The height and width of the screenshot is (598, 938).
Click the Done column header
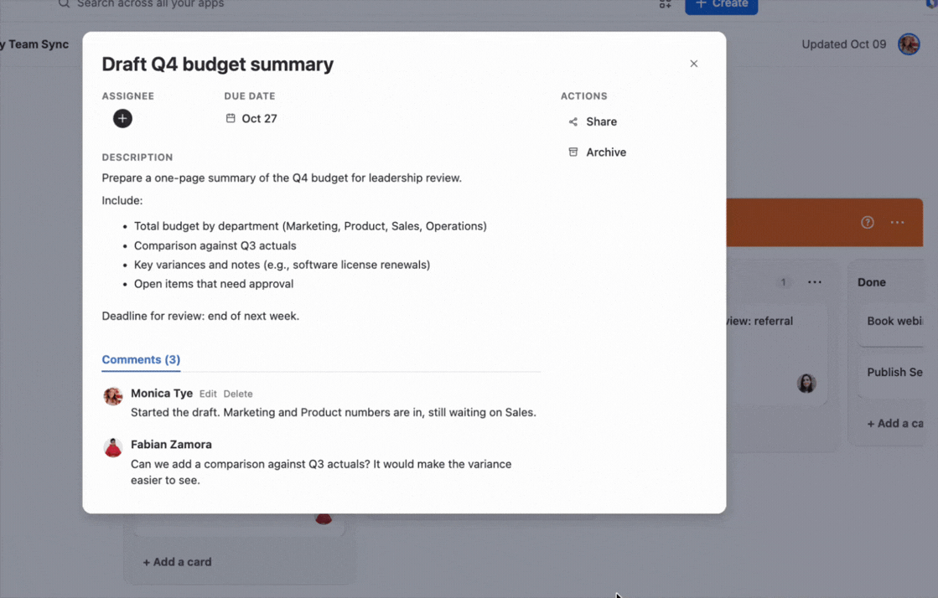click(872, 282)
